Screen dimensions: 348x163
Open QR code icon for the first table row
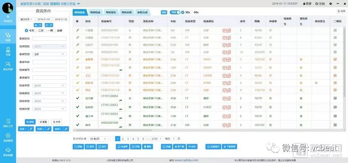coord(335,30)
